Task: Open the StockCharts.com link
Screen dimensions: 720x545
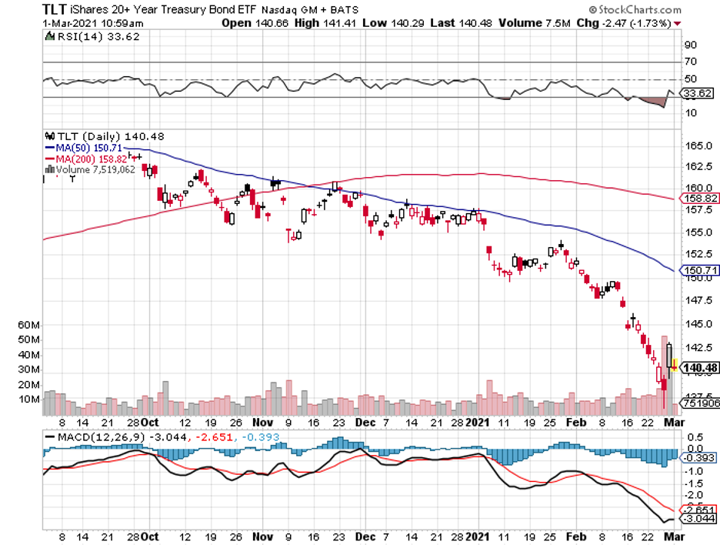Action: click(x=641, y=10)
